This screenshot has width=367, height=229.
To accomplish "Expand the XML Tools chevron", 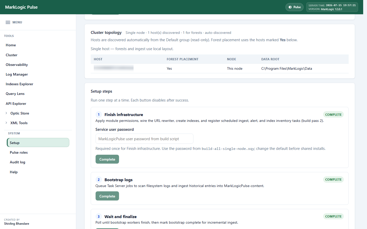I will point(6,123).
